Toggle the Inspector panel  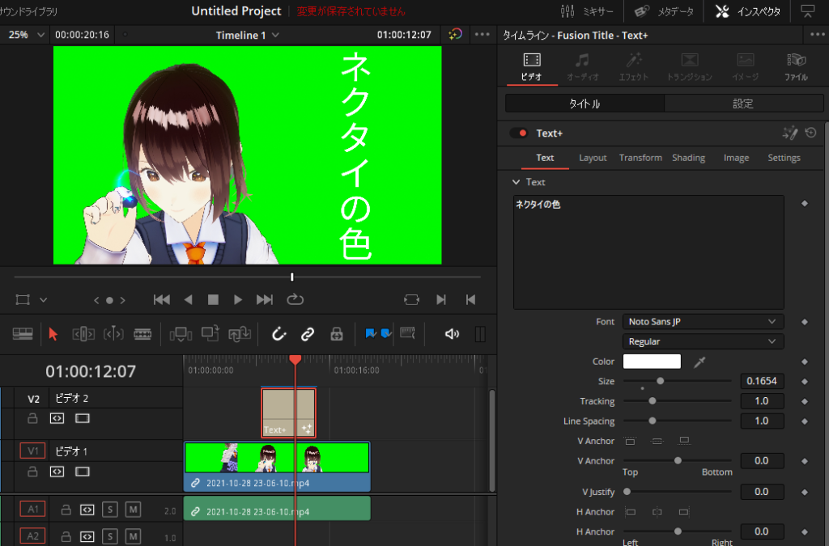coord(747,11)
